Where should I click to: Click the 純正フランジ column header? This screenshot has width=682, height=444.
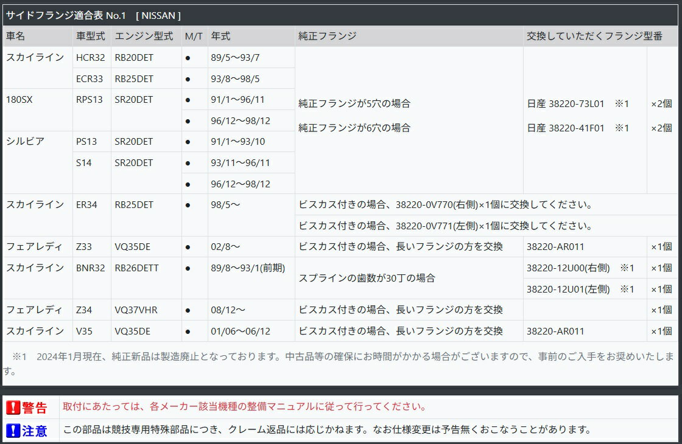[328, 36]
